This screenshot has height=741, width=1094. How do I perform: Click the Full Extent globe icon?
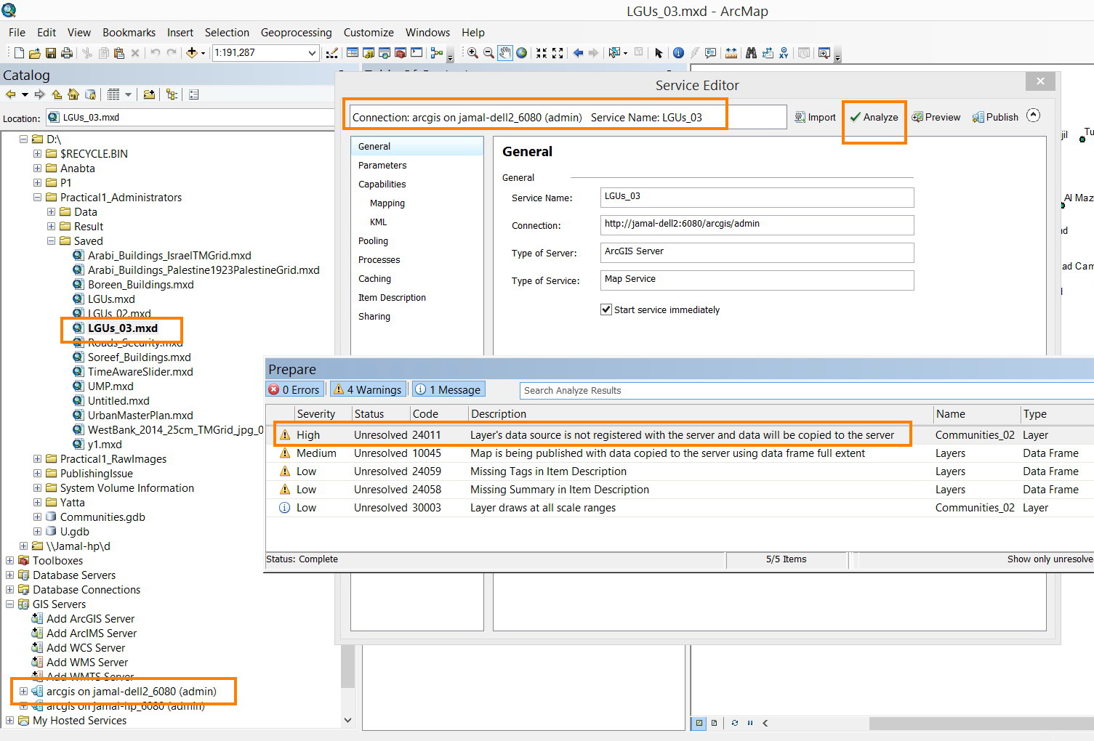pyautogui.click(x=521, y=52)
